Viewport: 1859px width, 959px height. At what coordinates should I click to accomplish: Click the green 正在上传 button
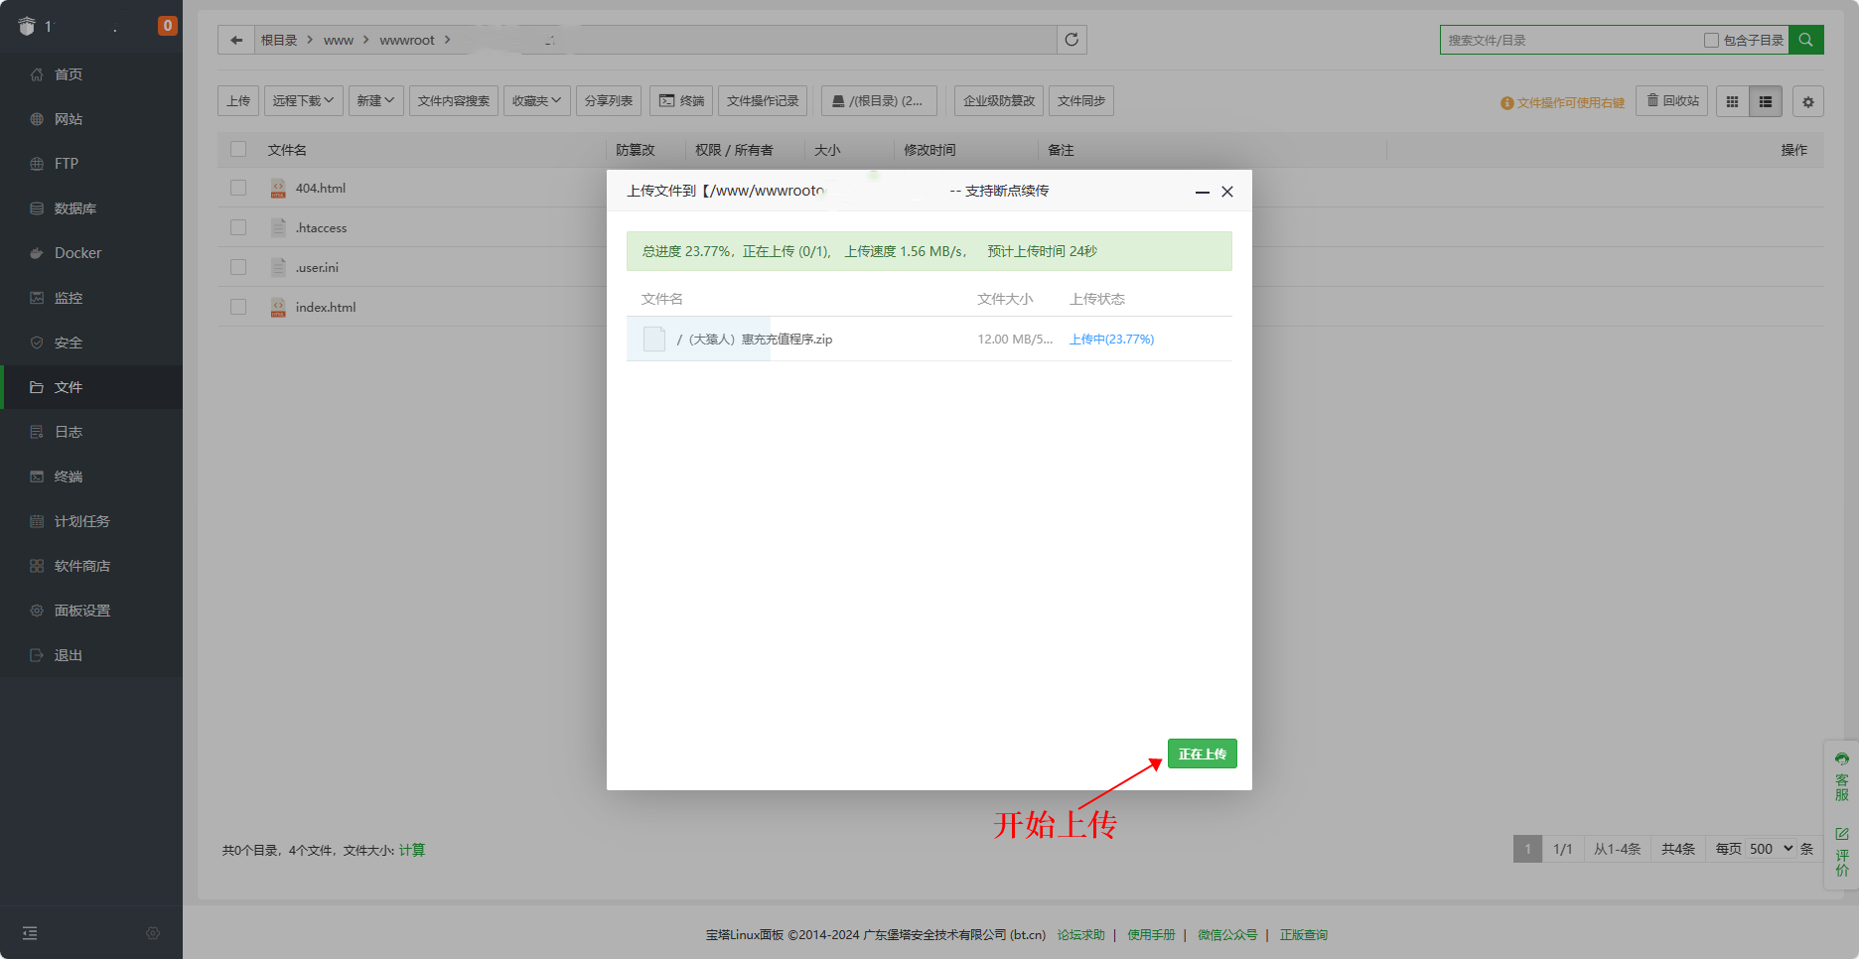1202,753
